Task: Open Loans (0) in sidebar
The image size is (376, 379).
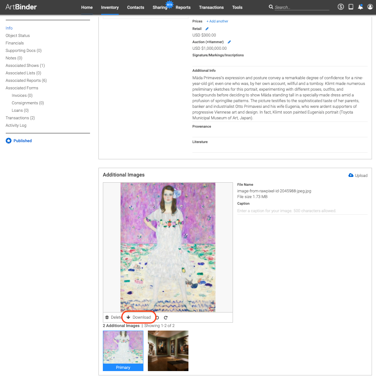Action: pyautogui.click(x=20, y=110)
